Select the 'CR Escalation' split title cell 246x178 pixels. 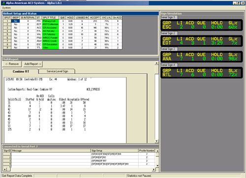[x=50, y=44]
